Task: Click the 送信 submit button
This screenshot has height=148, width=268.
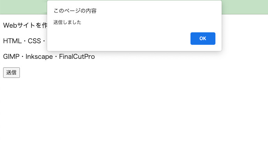Action: pos(11,72)
